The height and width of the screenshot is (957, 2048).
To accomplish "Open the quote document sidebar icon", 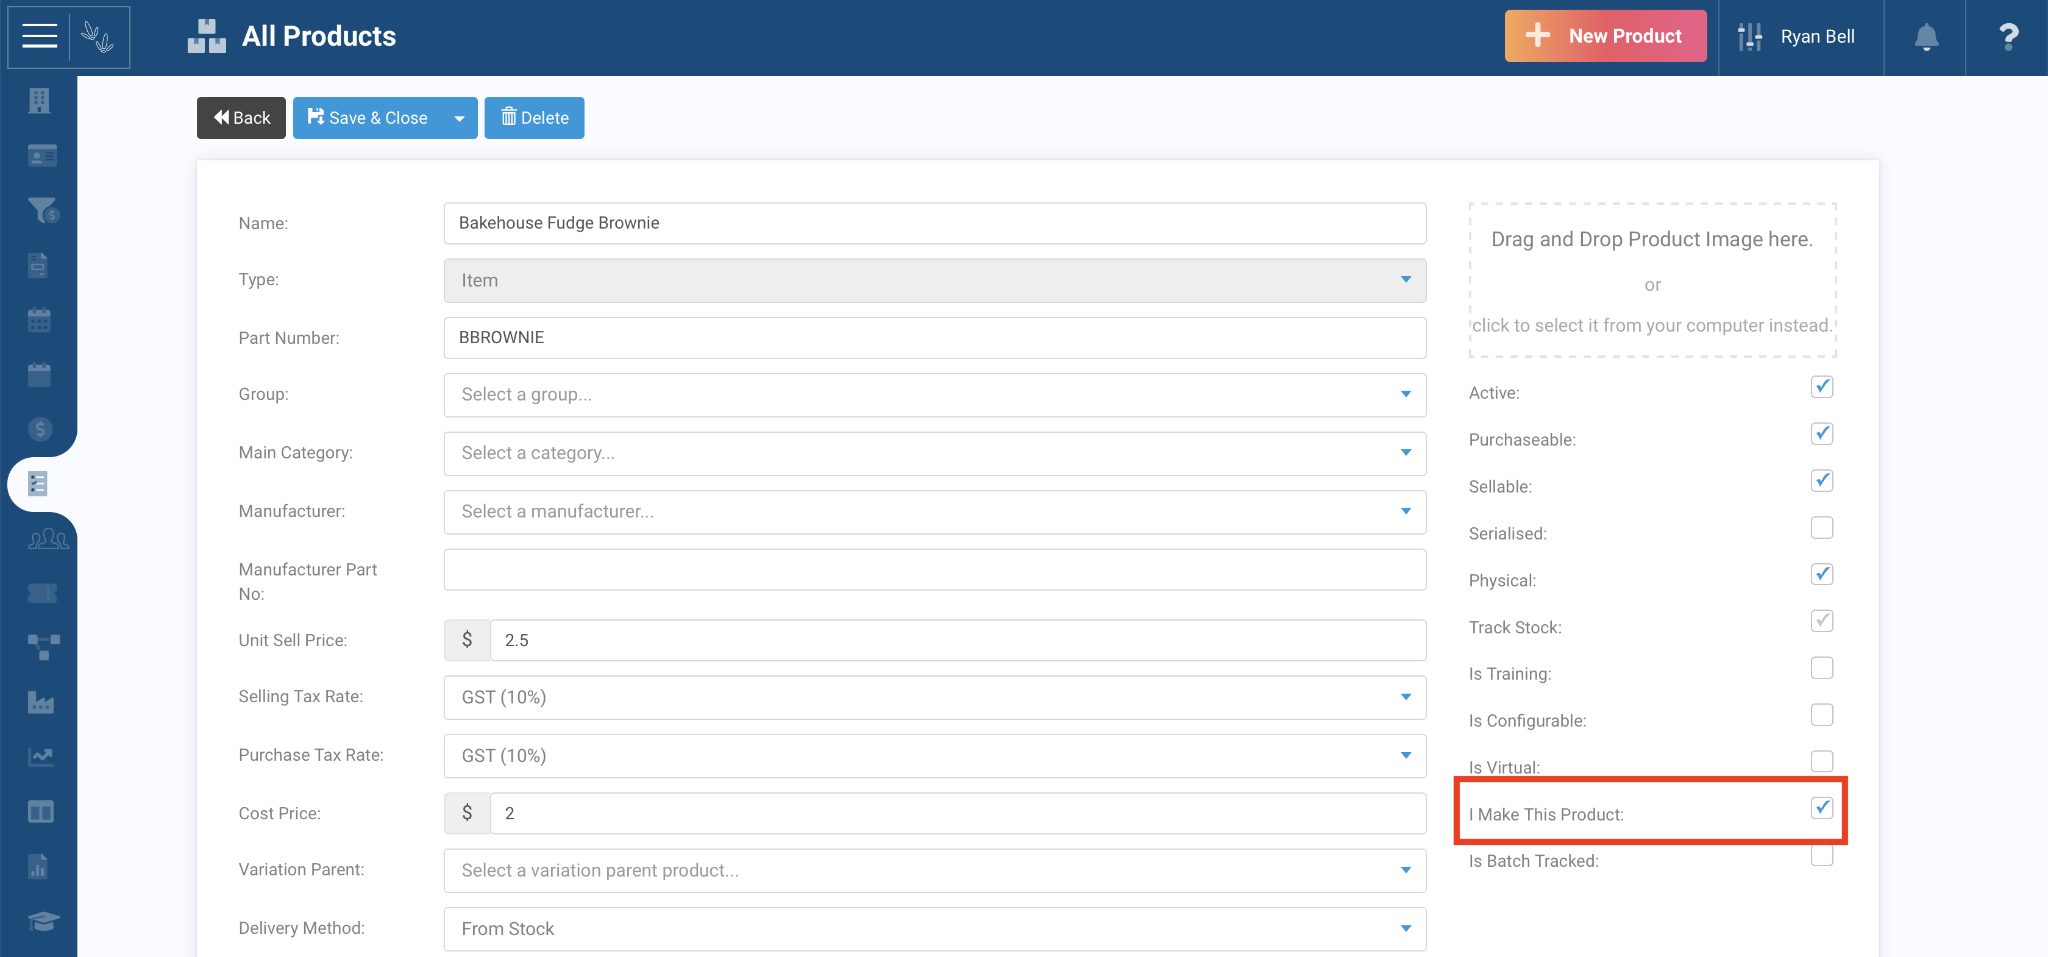I will click(38, 266).
